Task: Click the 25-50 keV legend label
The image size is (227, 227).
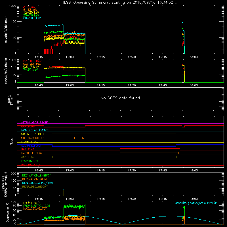Action: pos(31,15)
